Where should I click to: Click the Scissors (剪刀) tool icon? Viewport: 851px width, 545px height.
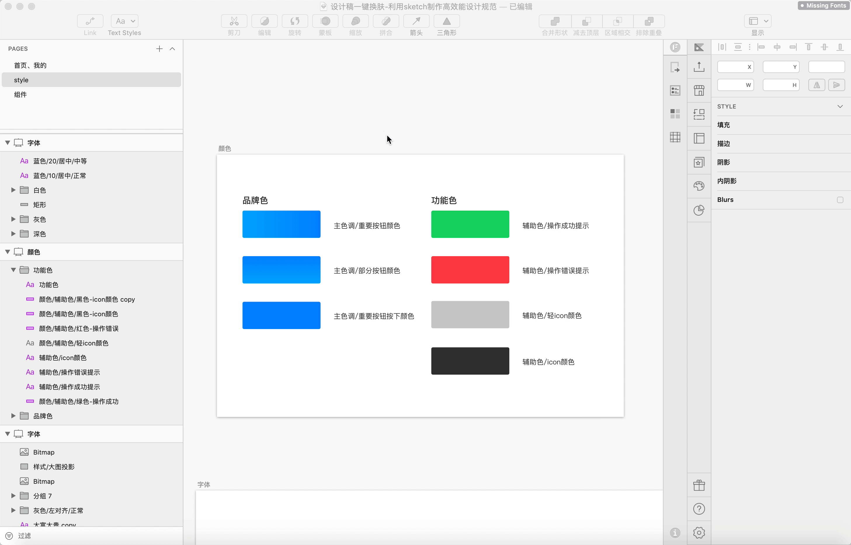234,21
